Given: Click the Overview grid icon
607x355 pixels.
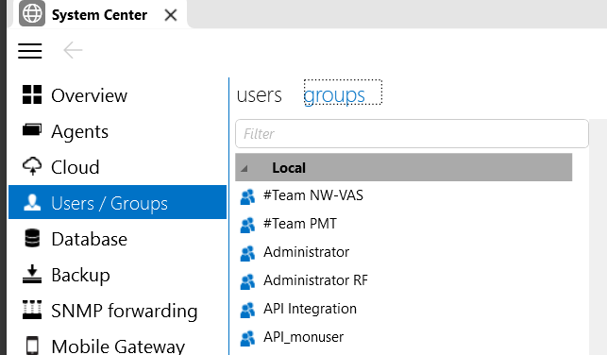Looking at the screenshot, I should tap(32, 94).
